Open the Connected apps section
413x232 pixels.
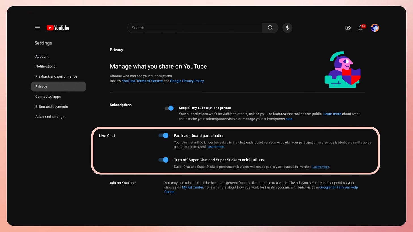pyautogui.click(x=58, y=97)
